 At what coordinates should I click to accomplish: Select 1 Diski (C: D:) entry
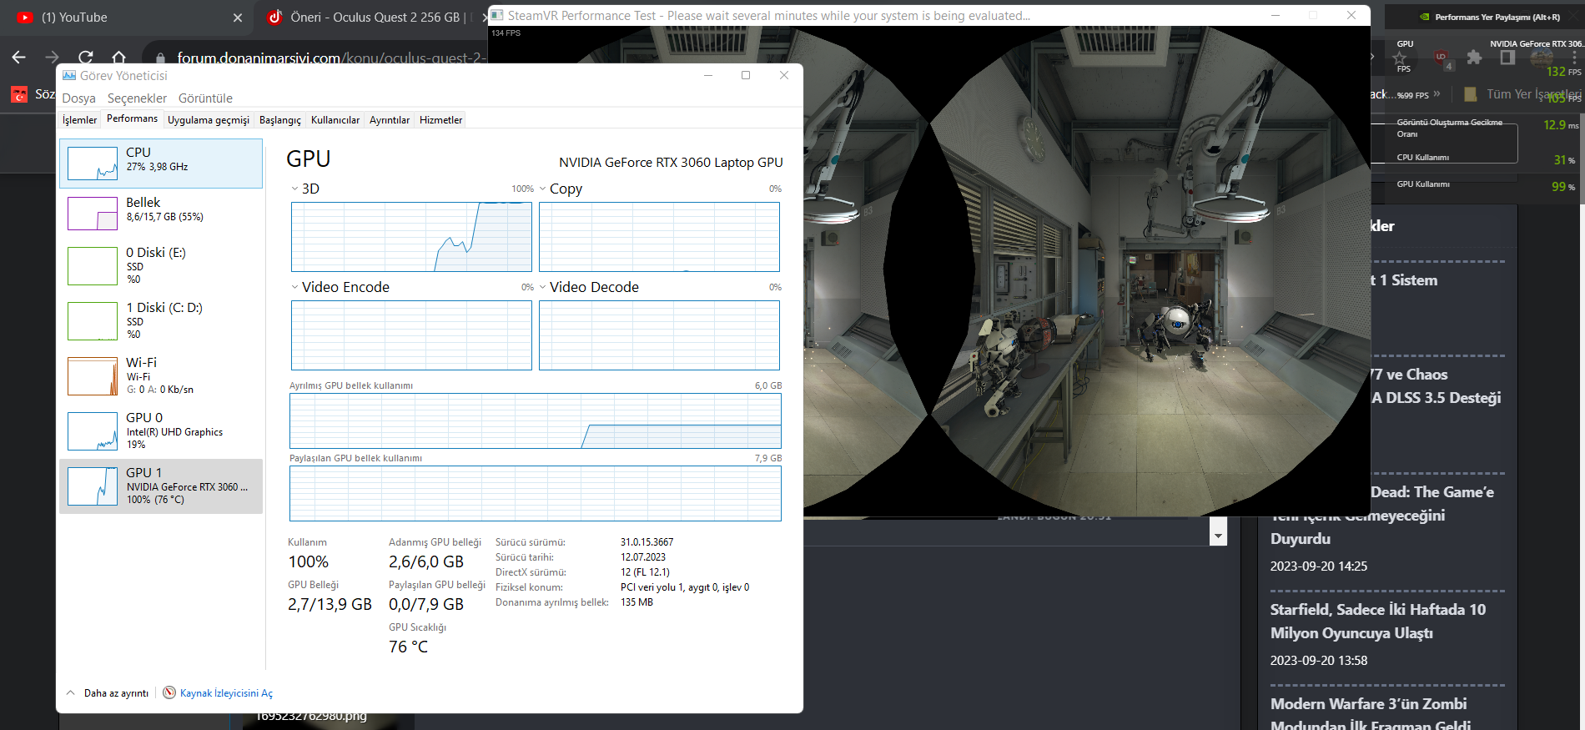pos(161,320)
